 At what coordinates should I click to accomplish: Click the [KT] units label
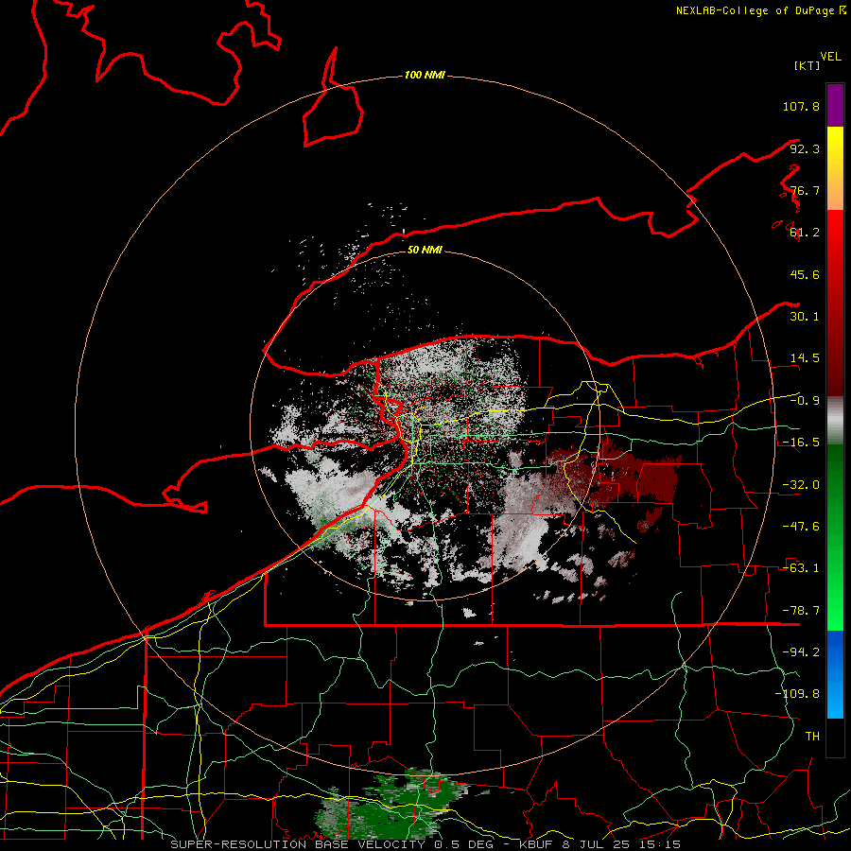807,65
